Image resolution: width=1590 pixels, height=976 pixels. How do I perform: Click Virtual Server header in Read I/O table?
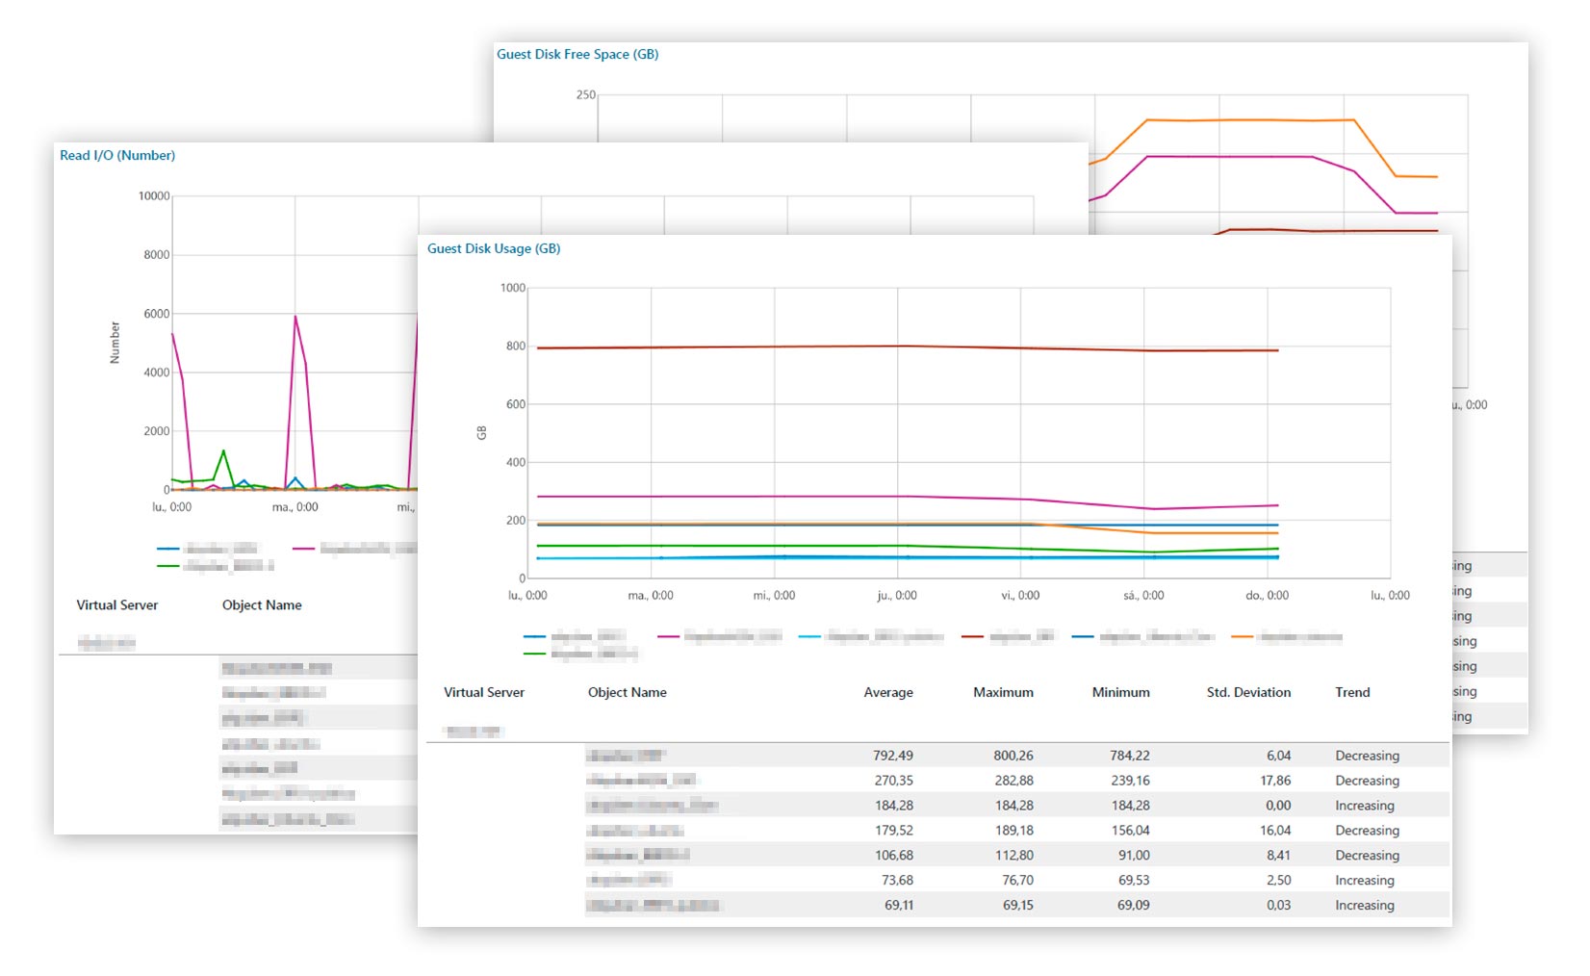pos(116,605)
